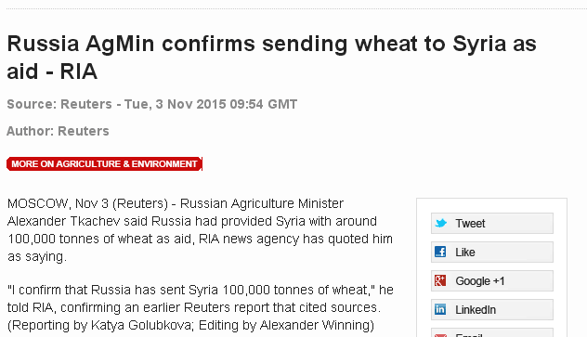Screen dimensions: 587x337
Task: Click the Reporting by Katya Golubkova credit
Action: click(190, 325)
